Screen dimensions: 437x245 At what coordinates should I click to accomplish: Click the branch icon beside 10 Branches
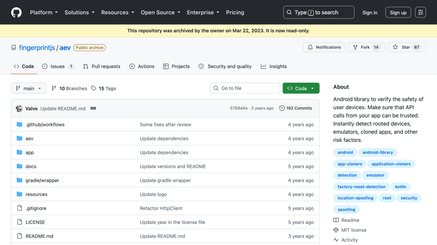tap(54, 88)
